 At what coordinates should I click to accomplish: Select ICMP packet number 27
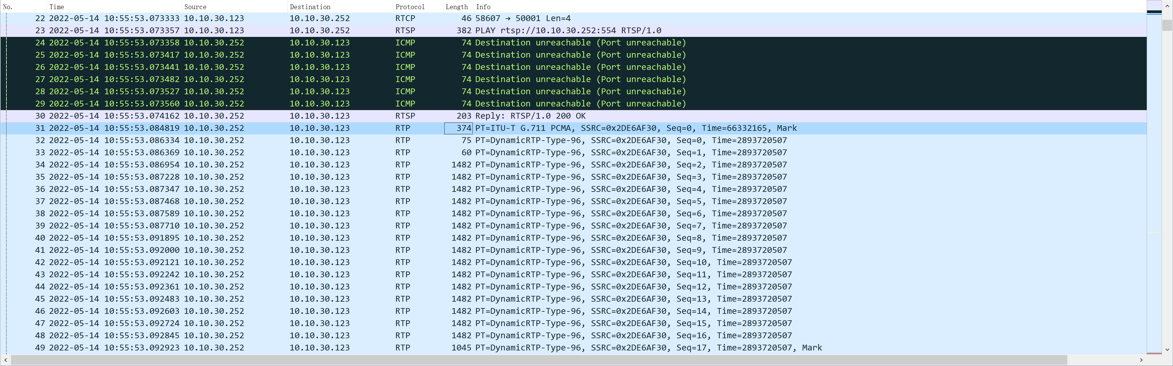(573, 79)
